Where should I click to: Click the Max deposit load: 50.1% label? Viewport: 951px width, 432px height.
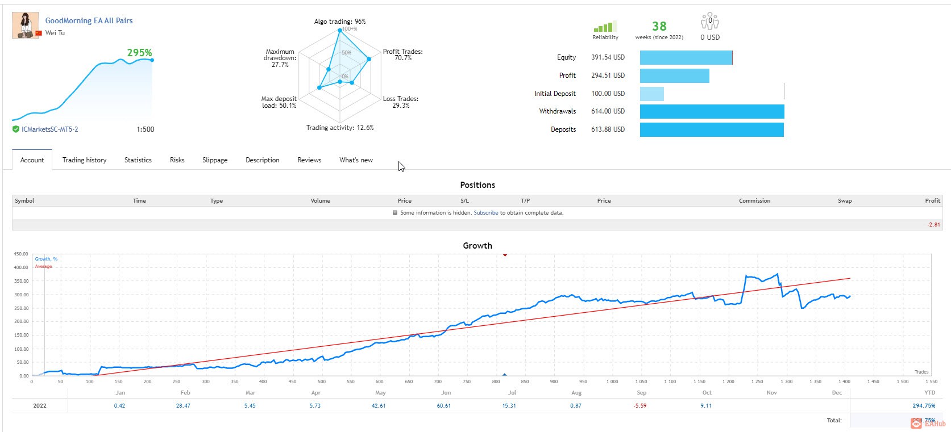pos(279,102)
